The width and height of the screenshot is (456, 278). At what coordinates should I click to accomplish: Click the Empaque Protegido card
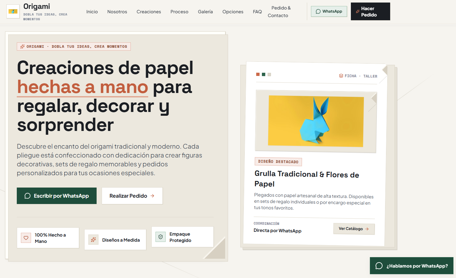pos(182,237)
